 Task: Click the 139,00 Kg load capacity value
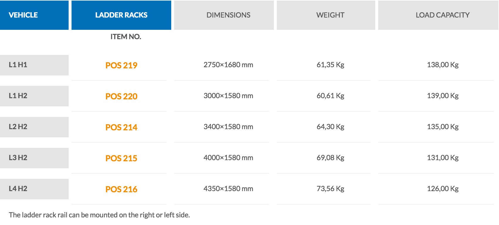pos(443,96)
